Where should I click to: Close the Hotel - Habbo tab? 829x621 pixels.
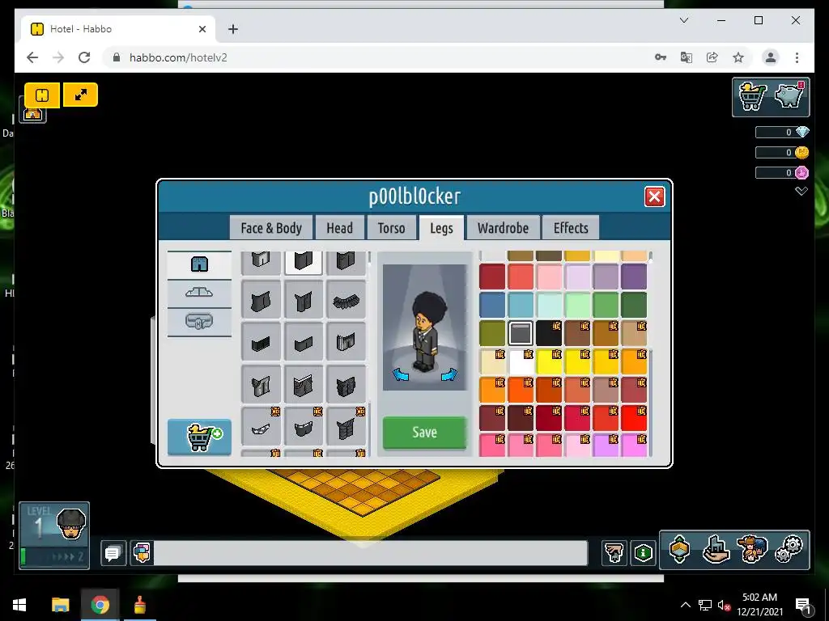coord(202,29)
